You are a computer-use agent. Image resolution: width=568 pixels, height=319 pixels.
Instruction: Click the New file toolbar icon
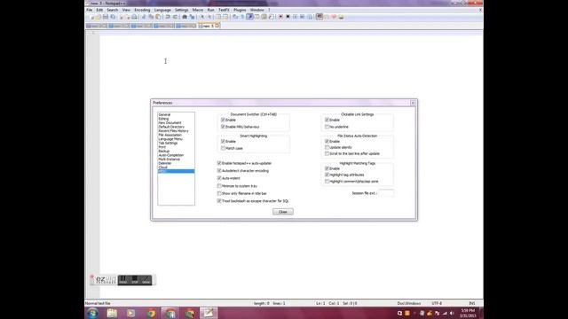tap(92, 17)
